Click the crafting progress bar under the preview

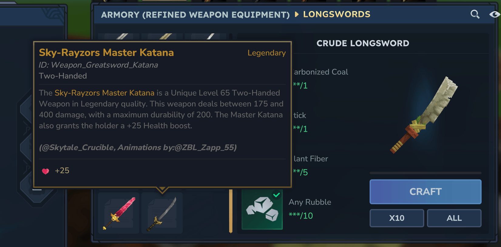click(425, 173)
